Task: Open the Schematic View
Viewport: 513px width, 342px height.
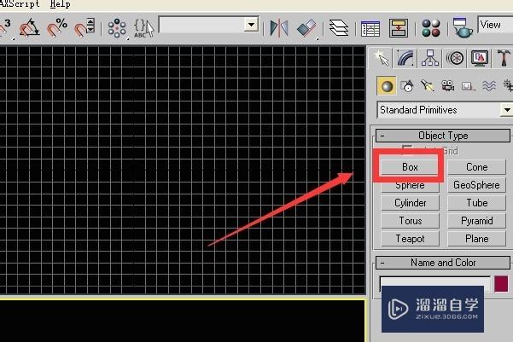Action: (399, 28)
